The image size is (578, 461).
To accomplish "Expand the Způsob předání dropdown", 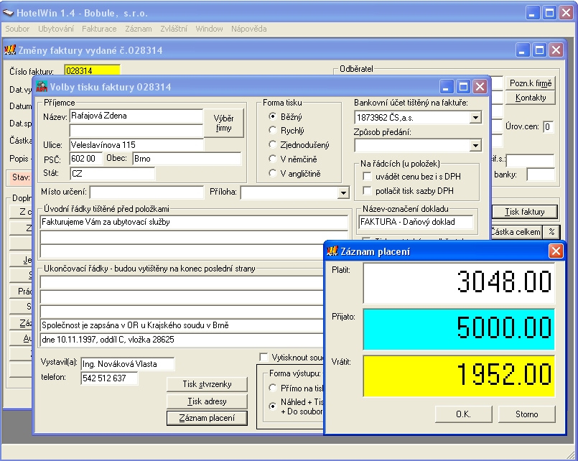I will [x=475, y=146].
